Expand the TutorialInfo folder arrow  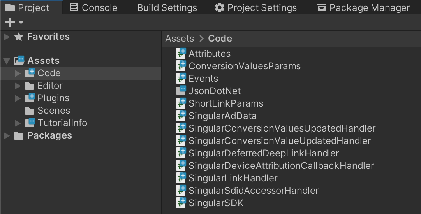pyautogui.click(x=18, y=123)
